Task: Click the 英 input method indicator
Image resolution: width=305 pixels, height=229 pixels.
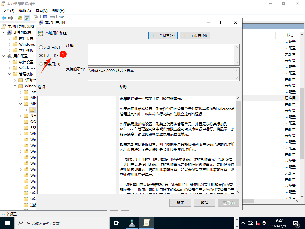Action: click(x=264, y=223)
